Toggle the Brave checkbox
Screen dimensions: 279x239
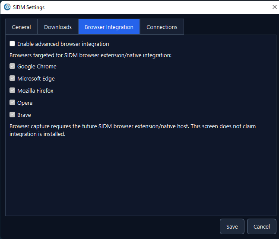[x=12, y=115]
